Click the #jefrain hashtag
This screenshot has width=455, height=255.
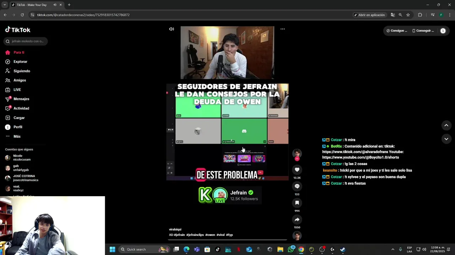(x=180, y=235)
